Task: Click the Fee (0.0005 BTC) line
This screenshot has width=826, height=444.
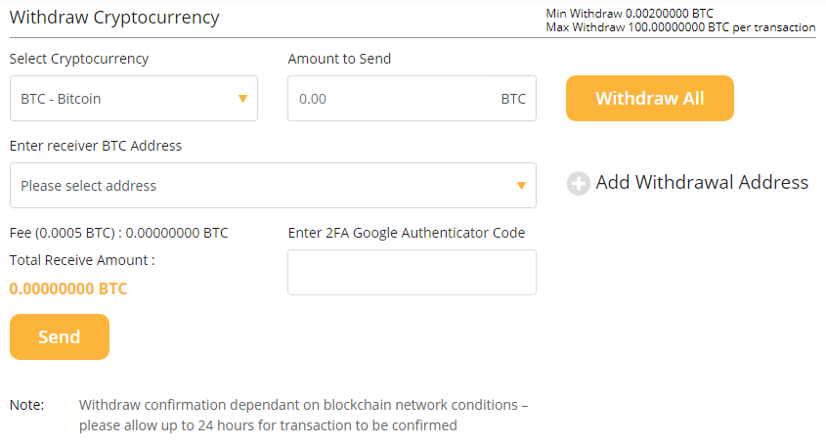Action: [119, 233]
